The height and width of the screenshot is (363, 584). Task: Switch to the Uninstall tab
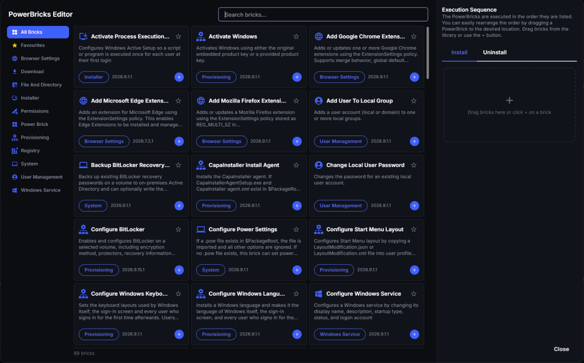pos(495,52)
